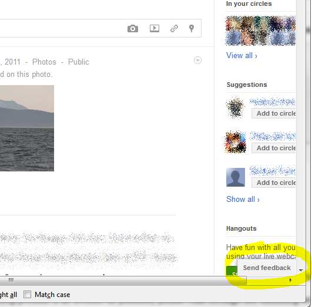Open the post options dropdown arrow

coord(197,60)
